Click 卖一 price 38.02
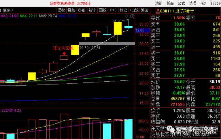The width and height of the screenshot is (221, 139). click(179, 47)
